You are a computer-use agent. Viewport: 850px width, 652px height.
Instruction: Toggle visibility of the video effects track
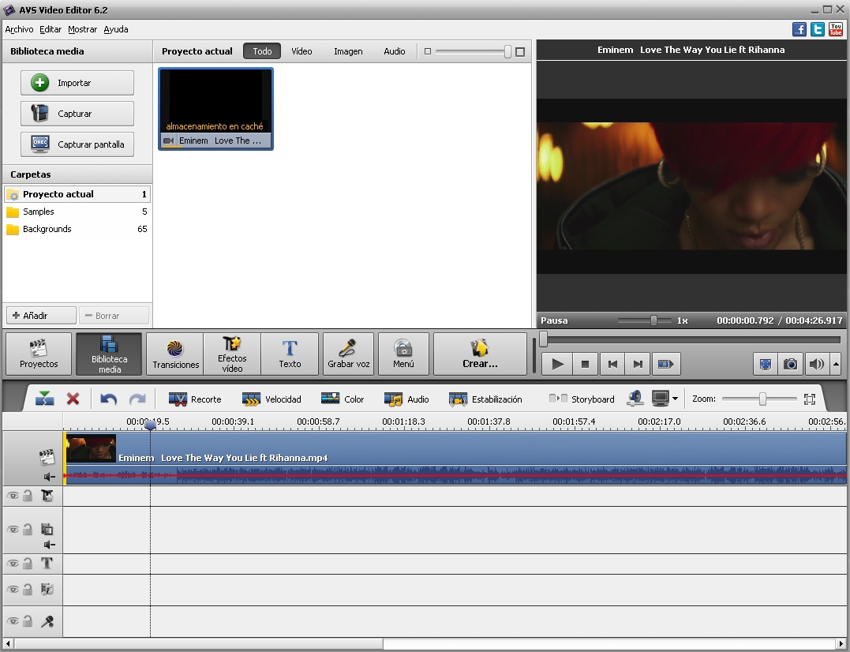13,496
